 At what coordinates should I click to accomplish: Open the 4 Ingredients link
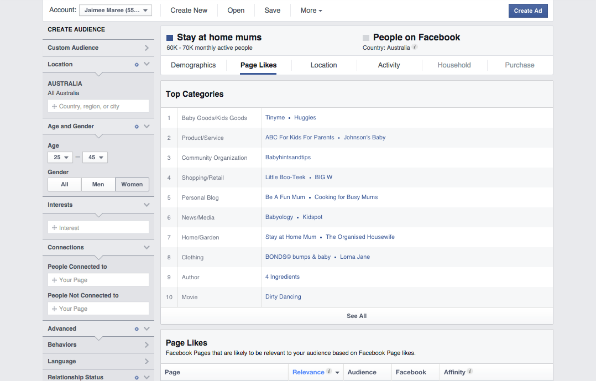point(283,277)
